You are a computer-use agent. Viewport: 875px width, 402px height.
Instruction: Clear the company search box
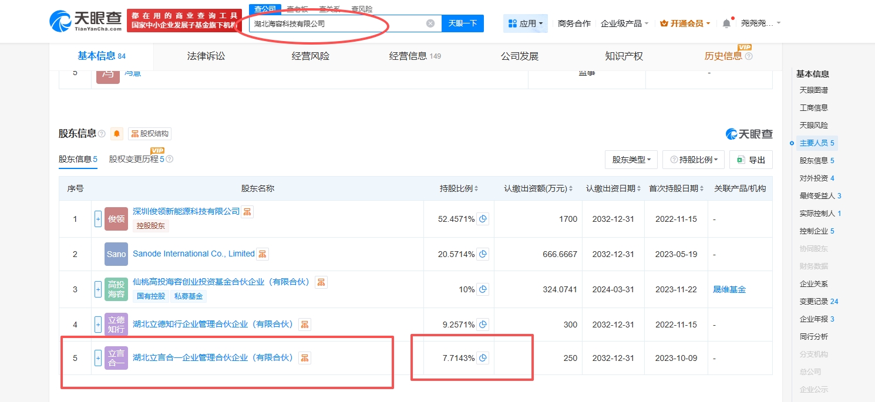tap(430, 23)
